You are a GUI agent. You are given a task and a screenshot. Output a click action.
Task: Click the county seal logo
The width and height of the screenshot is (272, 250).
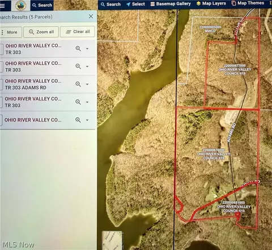21,6
